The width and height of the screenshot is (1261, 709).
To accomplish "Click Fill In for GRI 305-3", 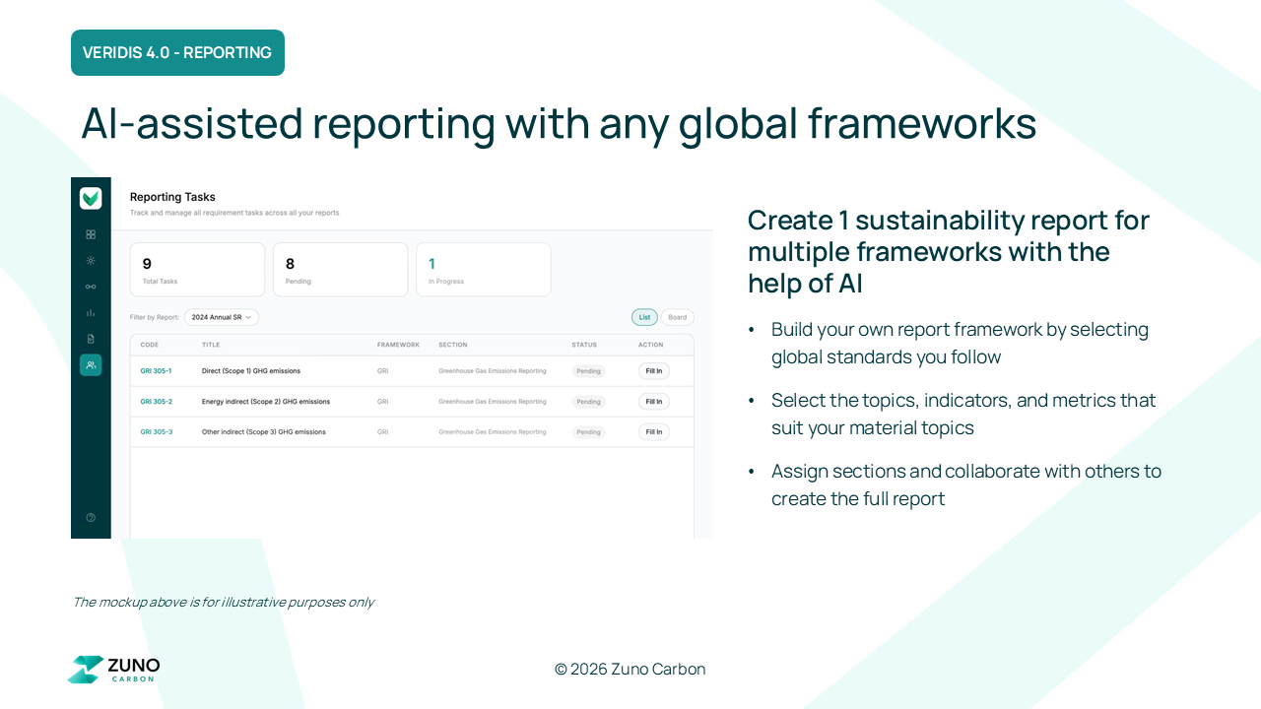I will [654, 432].
